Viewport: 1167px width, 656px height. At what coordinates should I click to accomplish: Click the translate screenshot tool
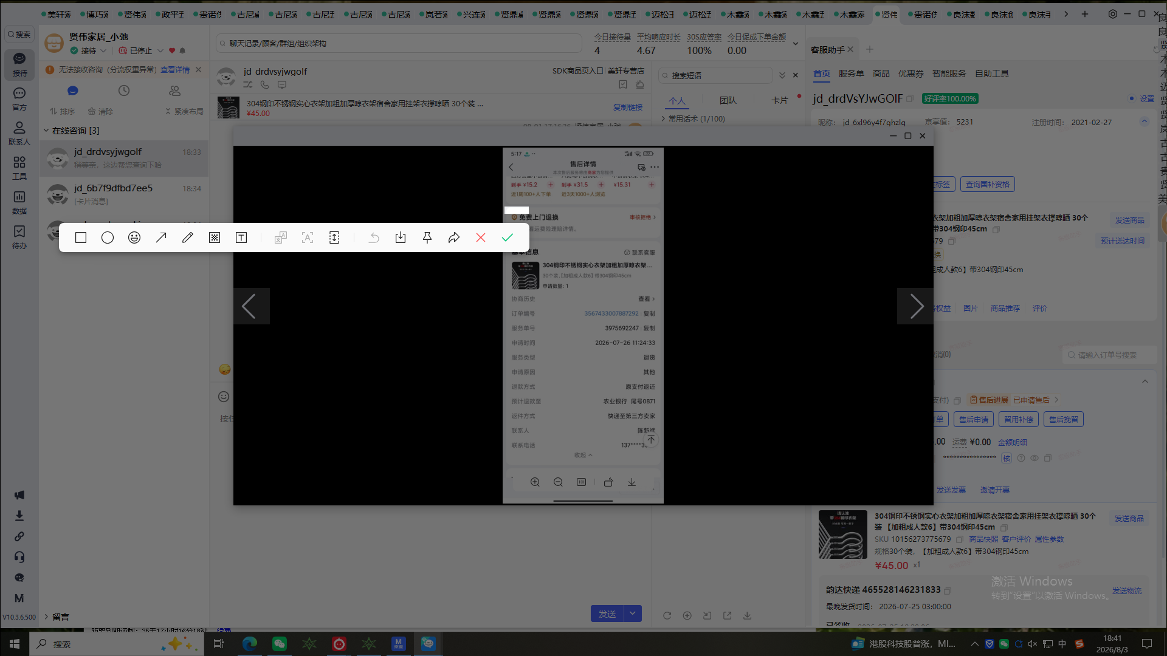point(280,237)
